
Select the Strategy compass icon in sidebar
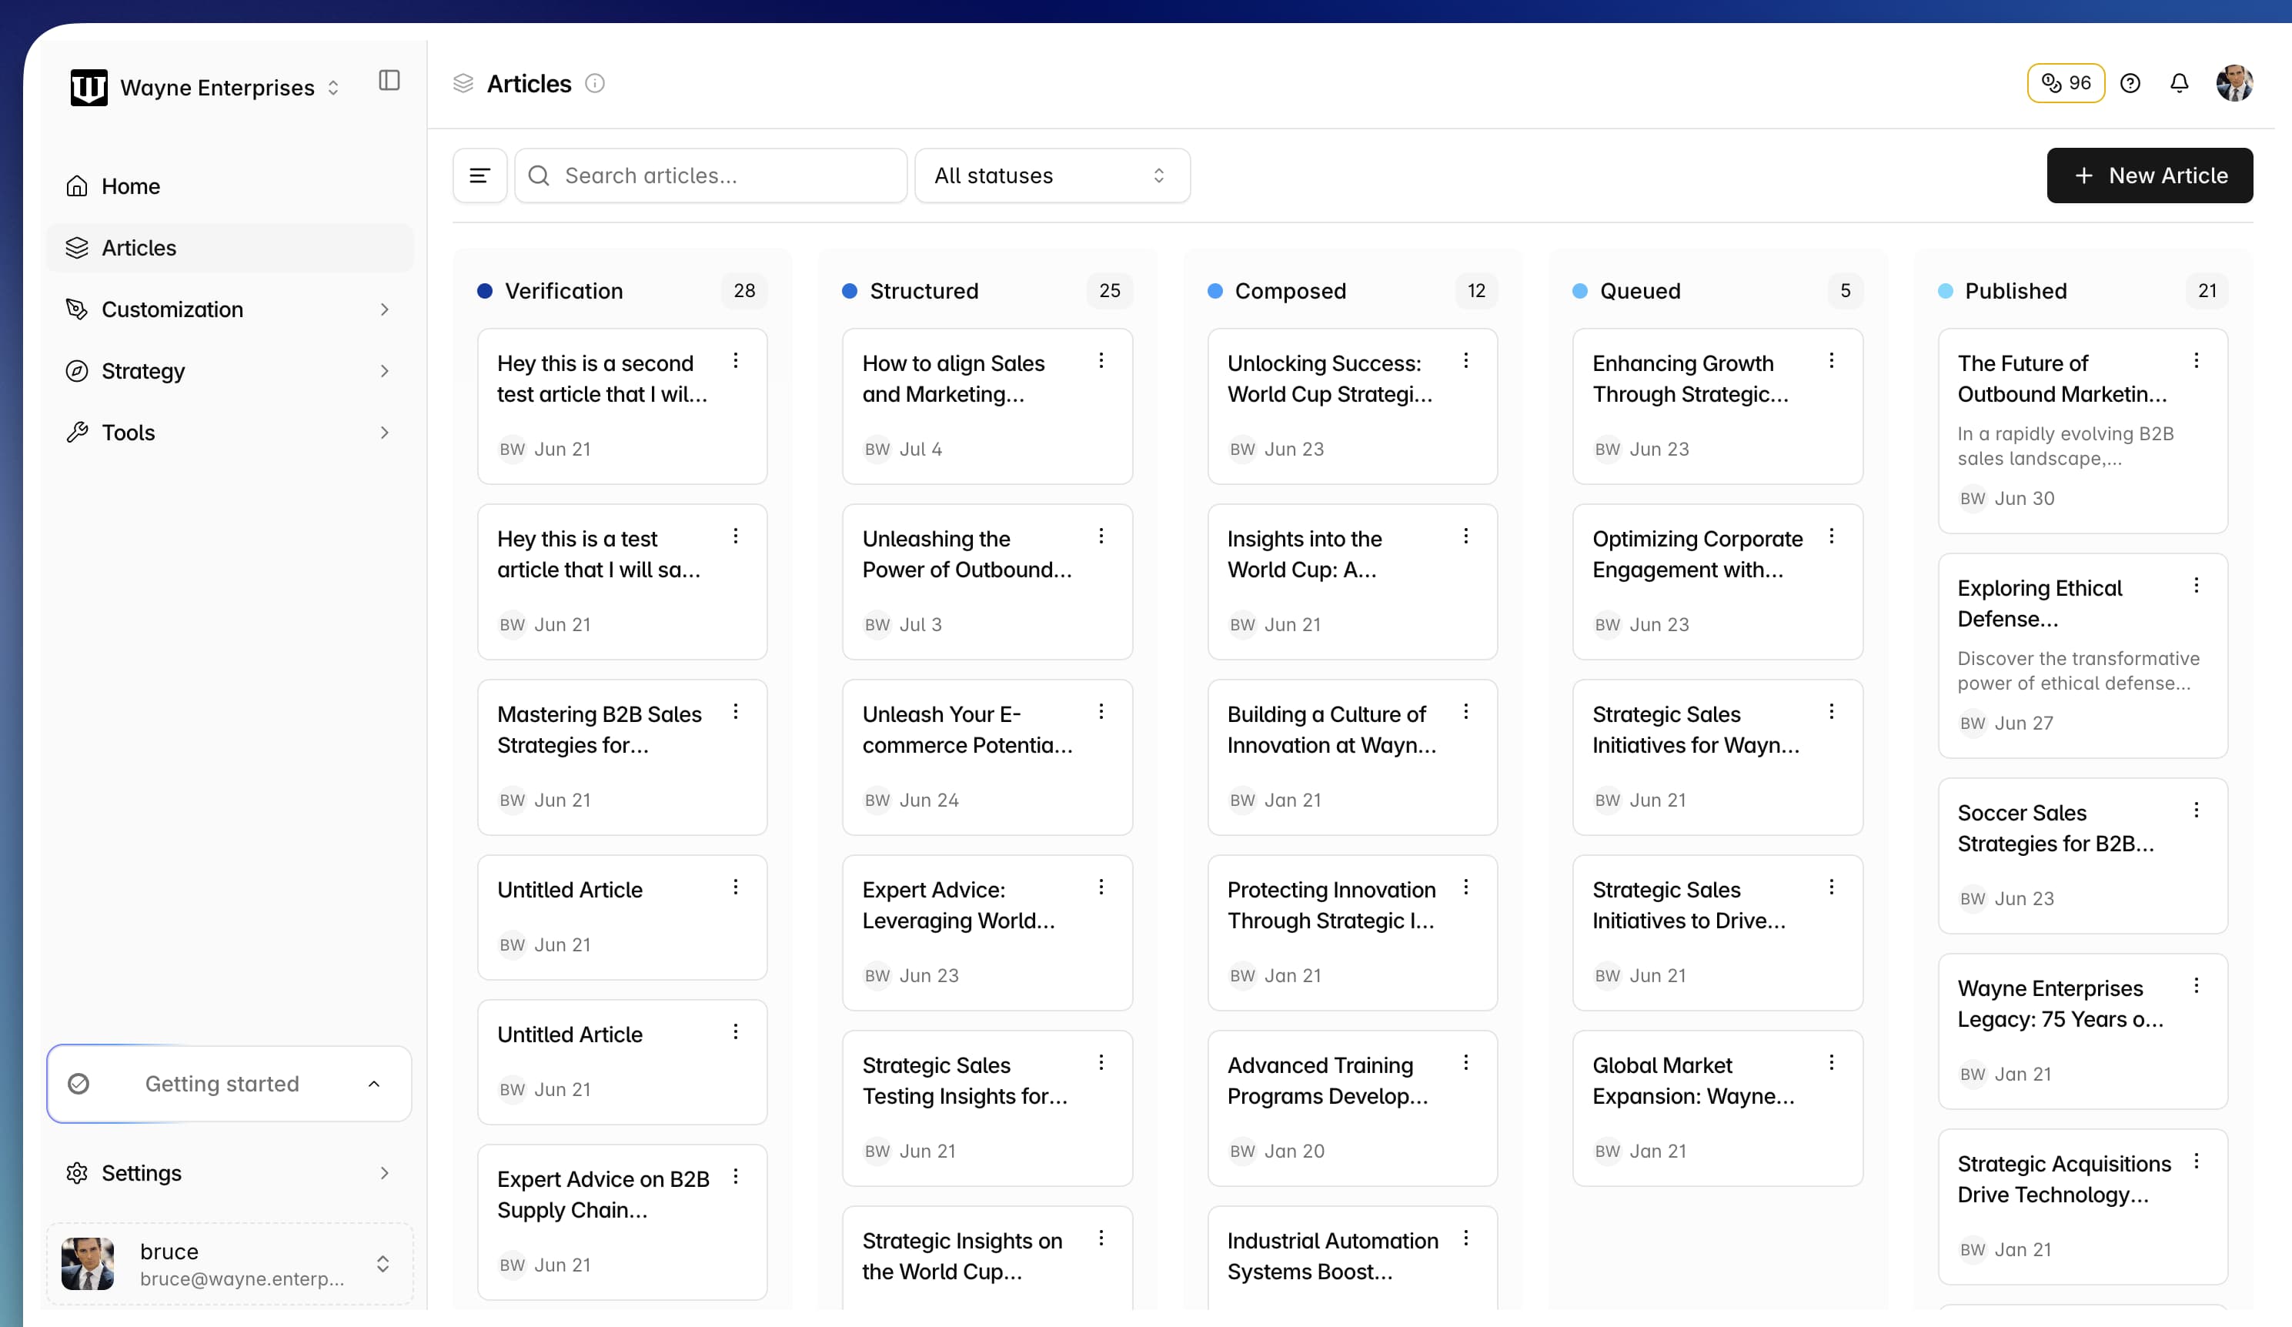[77, 371]
